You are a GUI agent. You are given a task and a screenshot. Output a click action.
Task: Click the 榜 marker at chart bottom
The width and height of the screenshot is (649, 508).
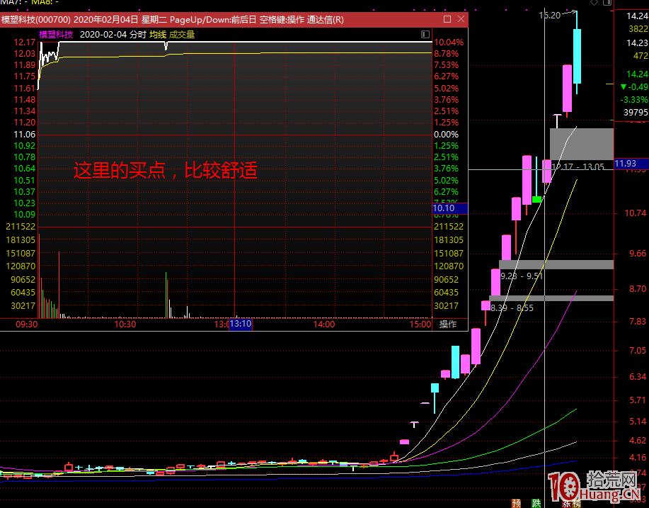coord(578,503)
